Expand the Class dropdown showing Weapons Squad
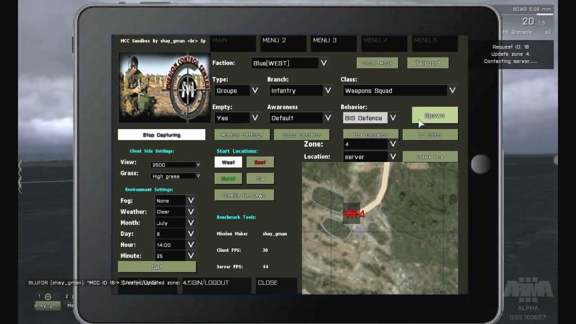This screenshot has width=576, height=324. coord(400,90)
